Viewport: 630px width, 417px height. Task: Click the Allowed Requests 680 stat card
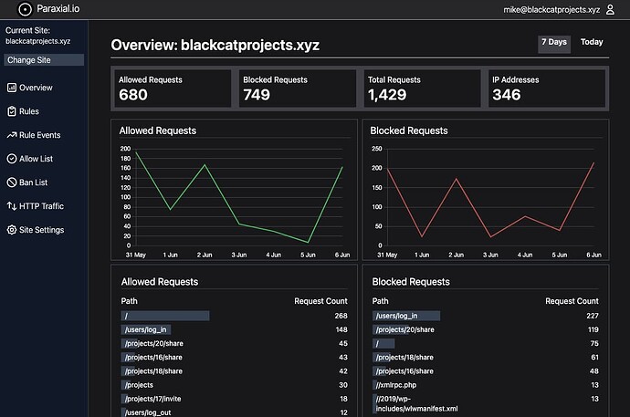[173, 89]
